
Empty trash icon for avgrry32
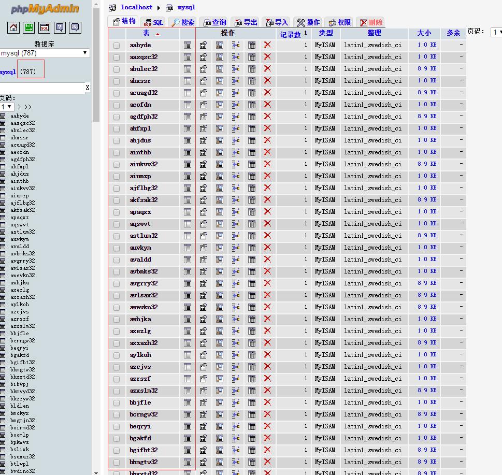[252, 283]
